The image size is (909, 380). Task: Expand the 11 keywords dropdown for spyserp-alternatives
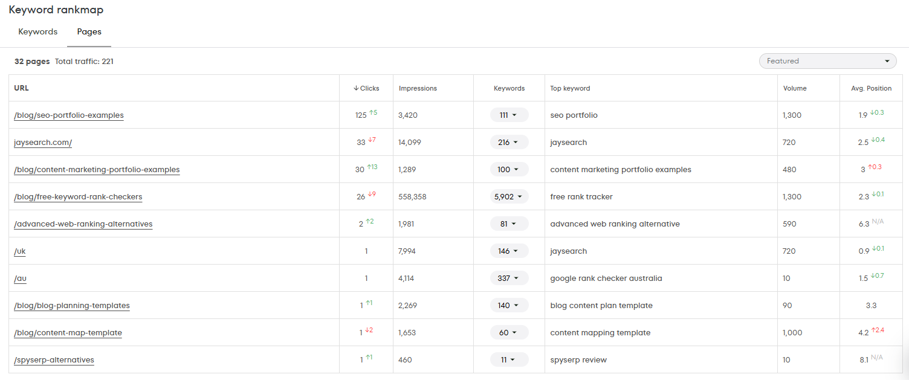(x=509, y=359)
